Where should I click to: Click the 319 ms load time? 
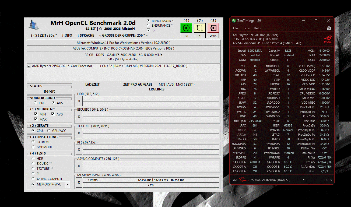point(93,180)
